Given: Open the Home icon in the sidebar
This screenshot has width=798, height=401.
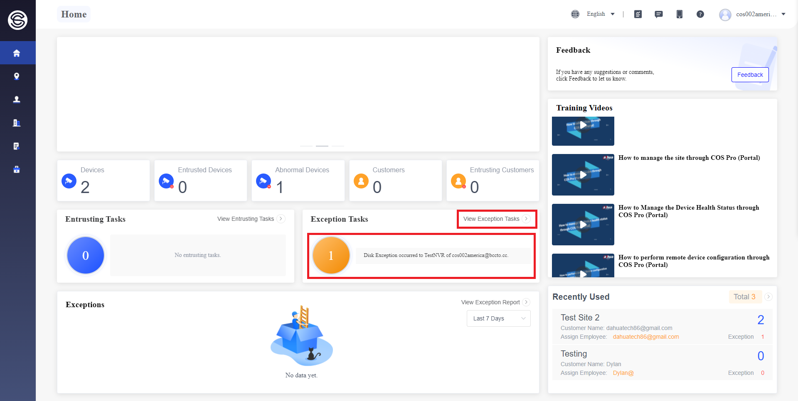Looking at the screenshot, I should pyautogui.click(x=17, y=53).
